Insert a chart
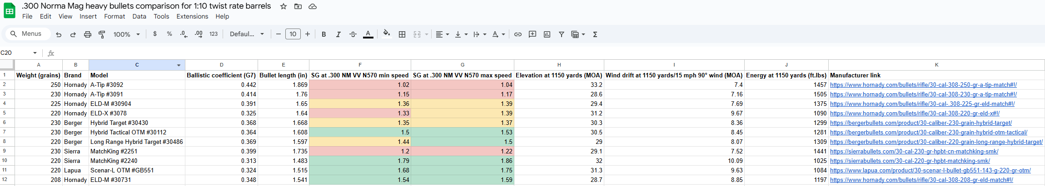 coord(547,34)
